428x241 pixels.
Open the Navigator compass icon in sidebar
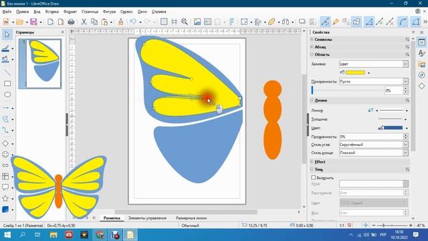tap(422, 75)
